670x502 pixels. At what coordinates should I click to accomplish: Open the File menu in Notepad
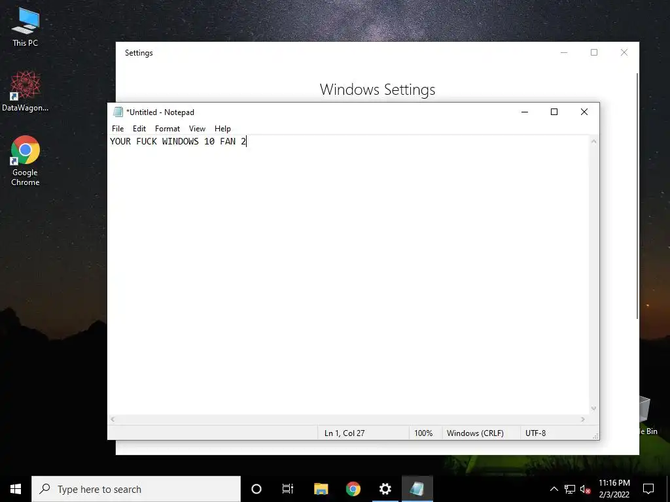click(118, 129)
